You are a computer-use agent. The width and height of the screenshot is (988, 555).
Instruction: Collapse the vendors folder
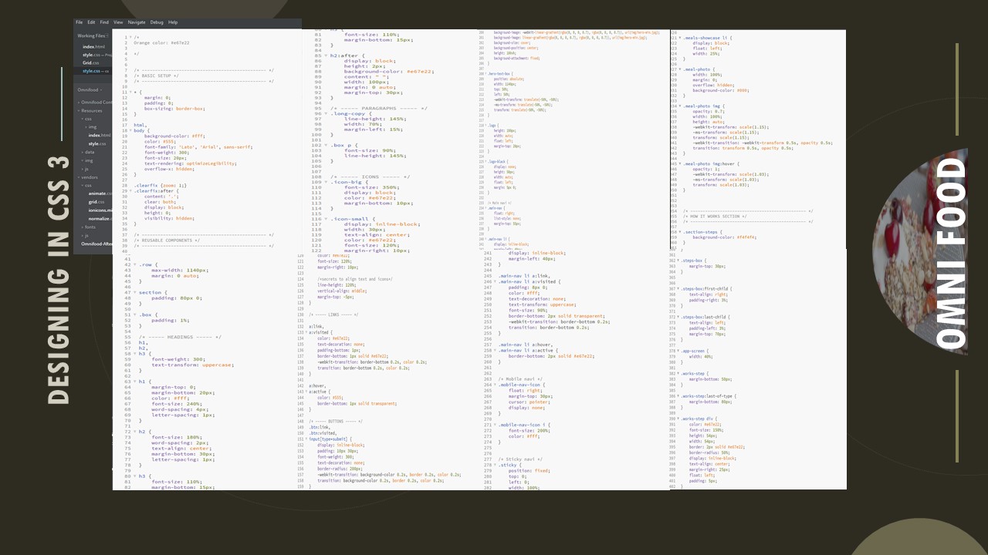point(88,177)
